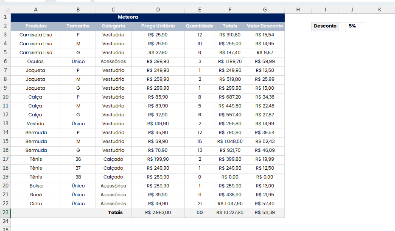Select the Vestido product cell
The height and width of the screenshot is (231, 395).
36,124
